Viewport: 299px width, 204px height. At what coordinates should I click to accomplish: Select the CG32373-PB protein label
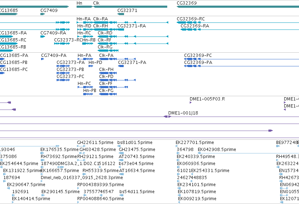pos(70,70)
